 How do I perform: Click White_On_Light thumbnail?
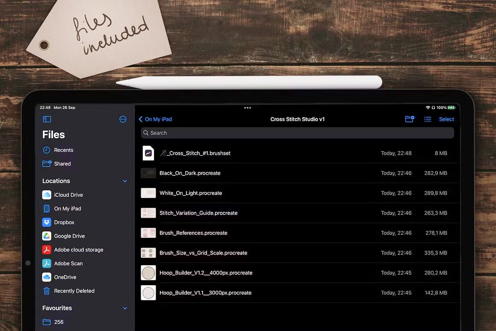[148, 193]
